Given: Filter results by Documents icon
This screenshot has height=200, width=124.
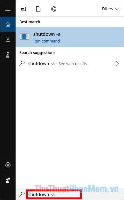Looking at the screenshot, I should [38, 9].
